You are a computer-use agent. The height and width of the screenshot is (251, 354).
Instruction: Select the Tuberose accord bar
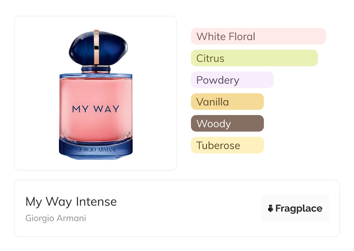point(227,145)
